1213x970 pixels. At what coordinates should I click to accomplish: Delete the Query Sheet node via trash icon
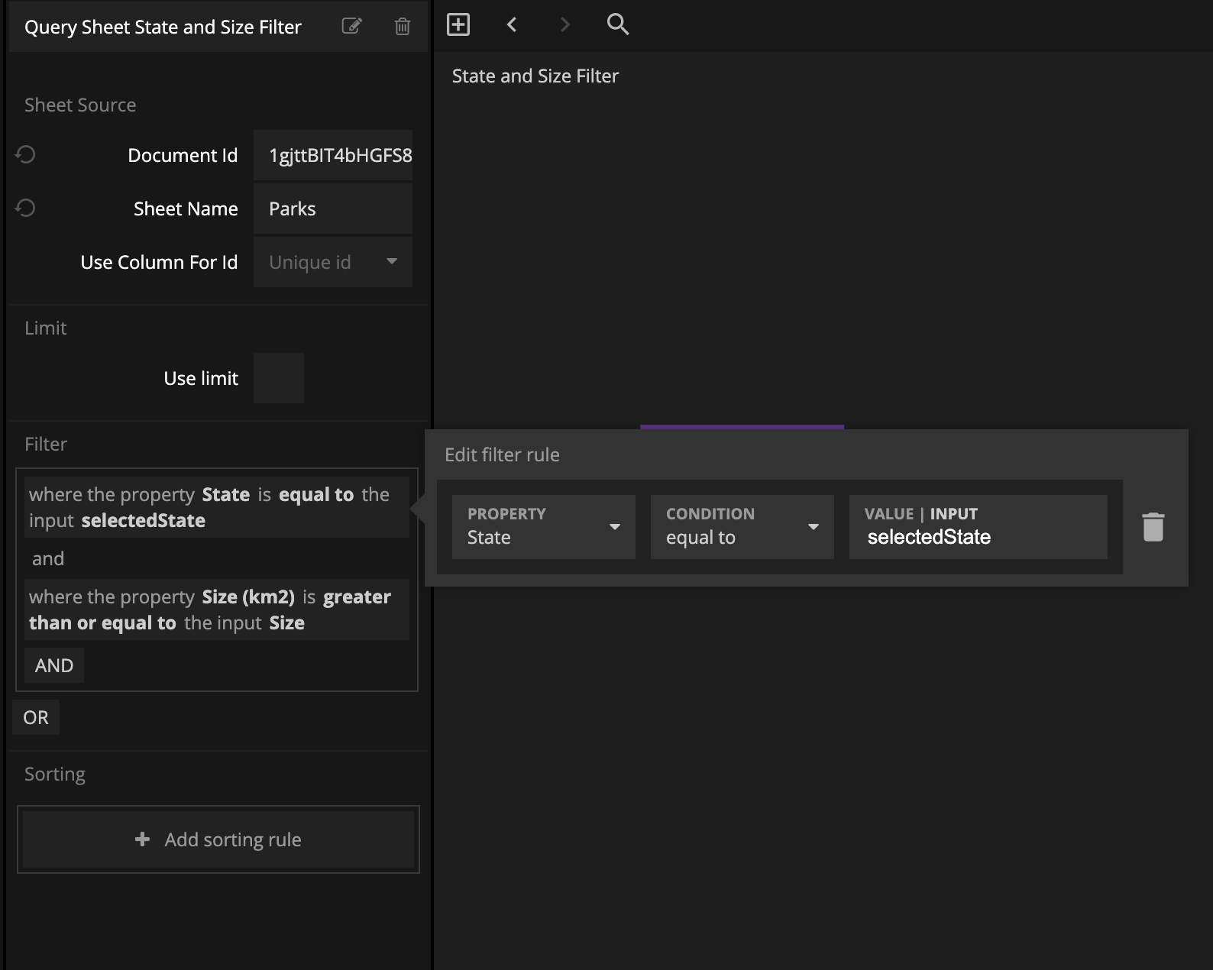[403, 27]
